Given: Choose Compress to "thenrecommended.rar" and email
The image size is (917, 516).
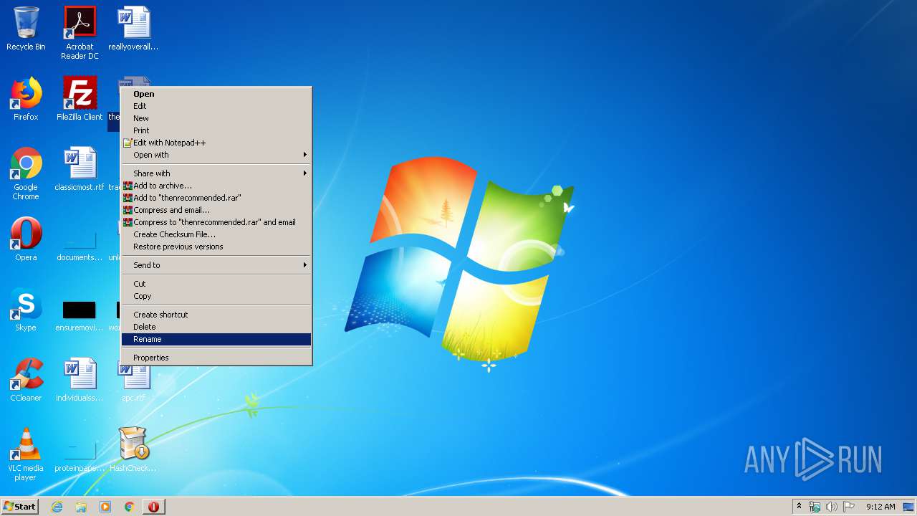Looking at the screenshot, I should pyautogui.click(x=216, y=222).
